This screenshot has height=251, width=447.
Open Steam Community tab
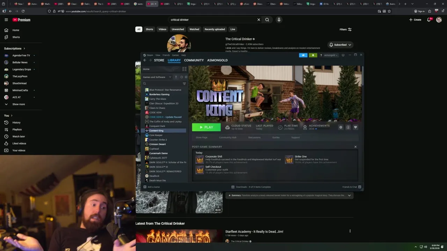(194, 60)
